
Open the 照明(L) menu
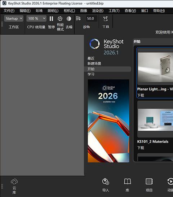click(53, 11)
